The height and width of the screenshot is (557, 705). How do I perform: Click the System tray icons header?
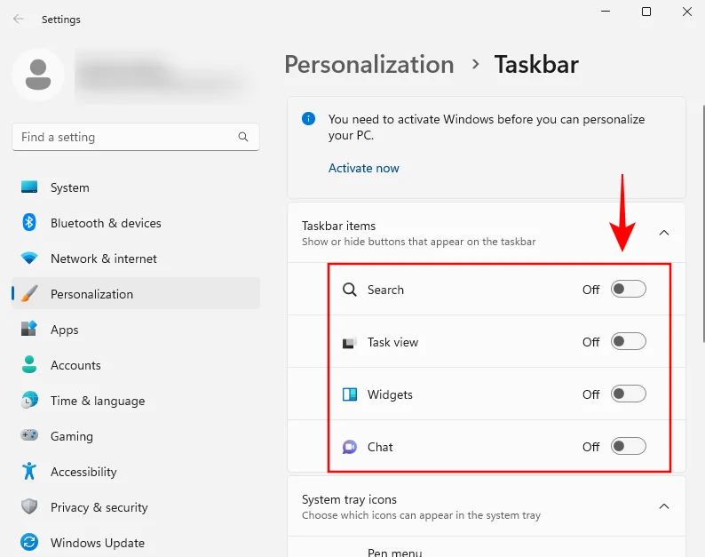[x=487, y=506]
